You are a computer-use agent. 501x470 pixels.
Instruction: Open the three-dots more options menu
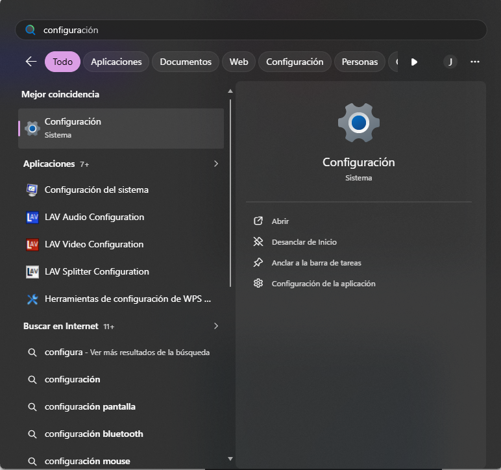[x=475, y=62]
